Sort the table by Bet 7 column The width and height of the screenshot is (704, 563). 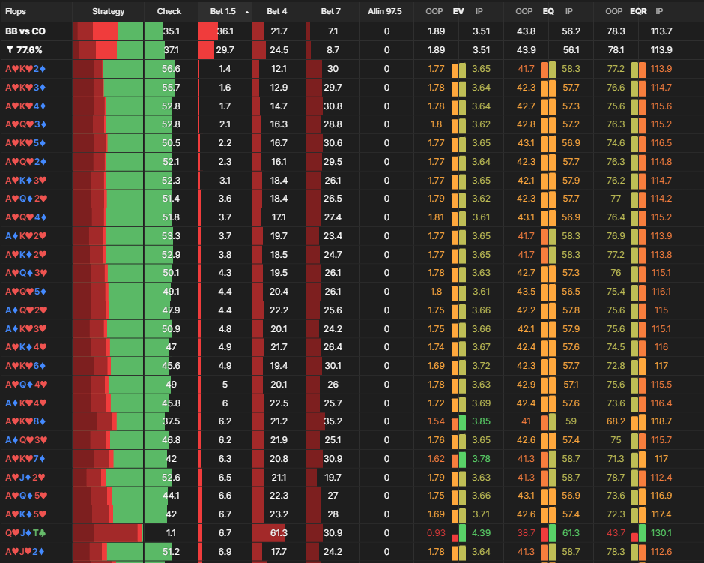[x=330, y=12]
